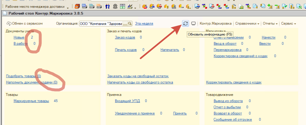Open the ellipsis picker of the Организация field
The width and height of the screenshot is (306, 125).
tap(125, 24)
